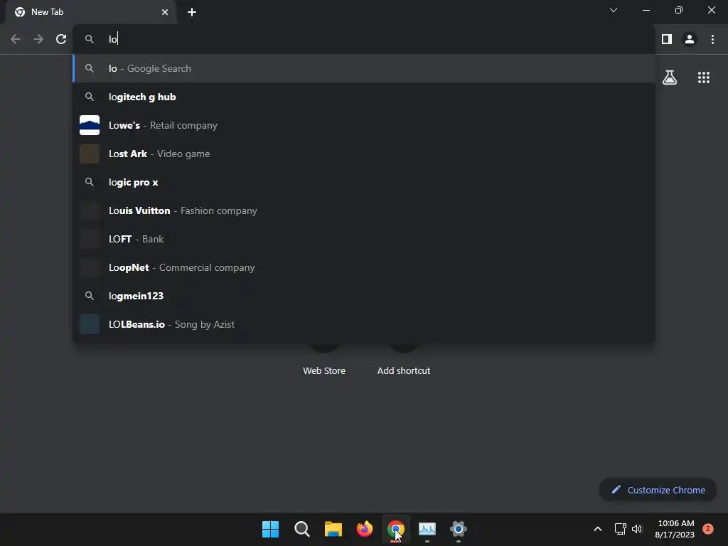The image size is (728, 546).
Task: Open the Windows Start menu
Action: 270,529
